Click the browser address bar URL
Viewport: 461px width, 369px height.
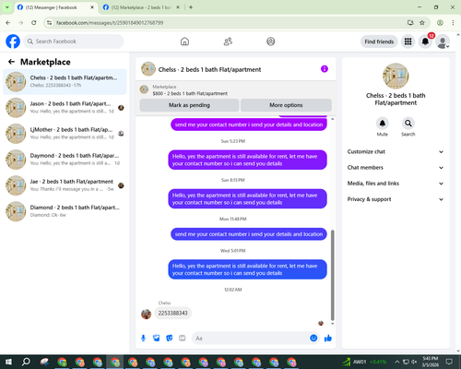pyautogui.click(x=110, y=23)
